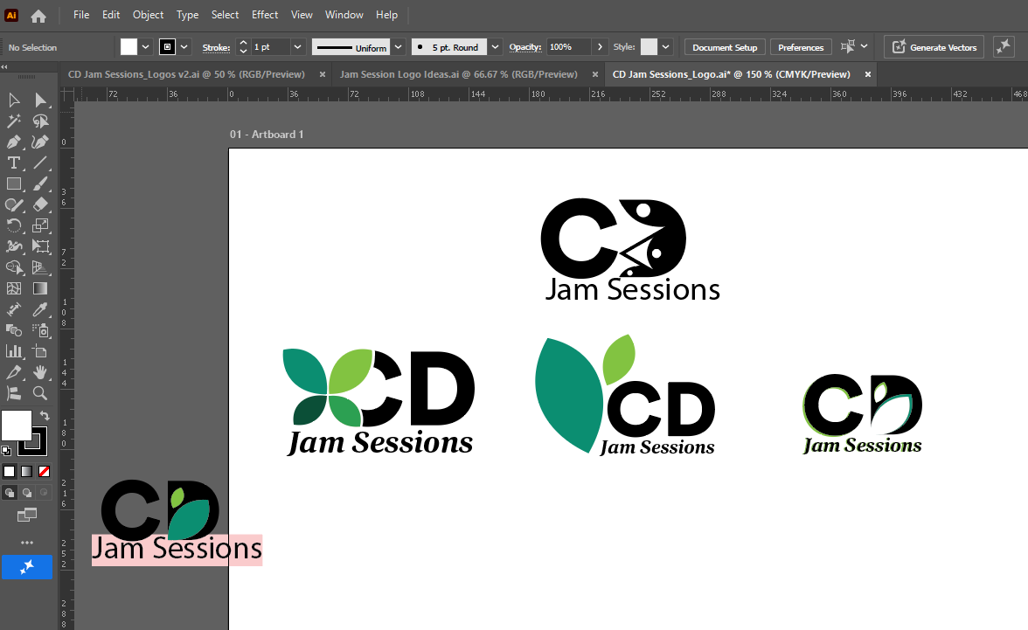1028x630 pixels.
Task: Change the screen mode
Action: pos(27,516)
